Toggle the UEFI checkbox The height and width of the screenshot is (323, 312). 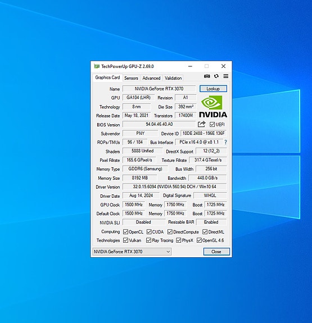click(212, 124)
